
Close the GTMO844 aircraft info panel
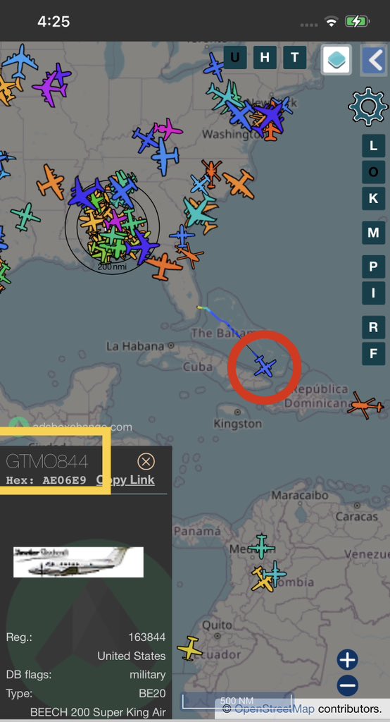click(x=146, y=461)
